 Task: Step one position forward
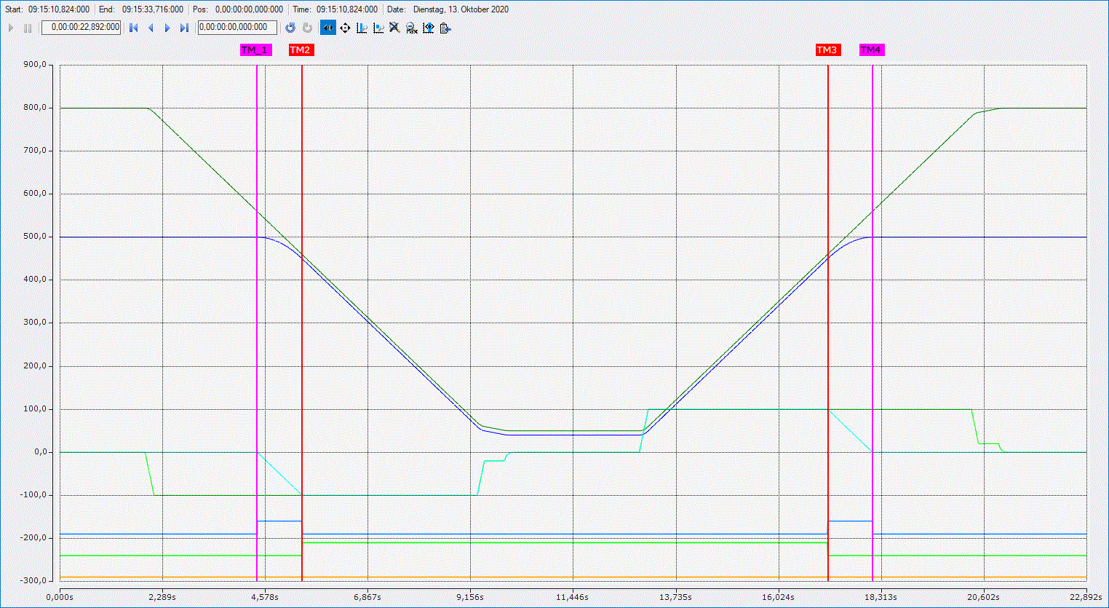[x=167, y=28]
